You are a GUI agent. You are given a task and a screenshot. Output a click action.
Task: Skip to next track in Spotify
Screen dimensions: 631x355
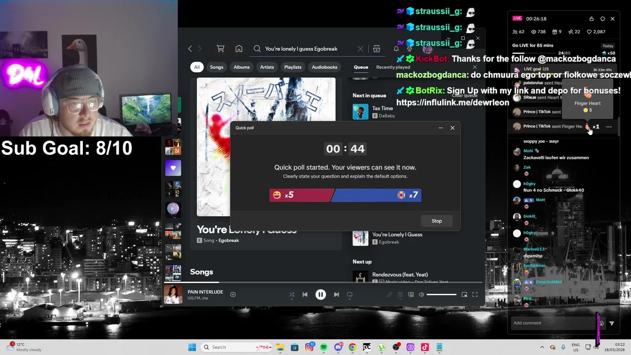pyautogui.click(x=336, y=295)
